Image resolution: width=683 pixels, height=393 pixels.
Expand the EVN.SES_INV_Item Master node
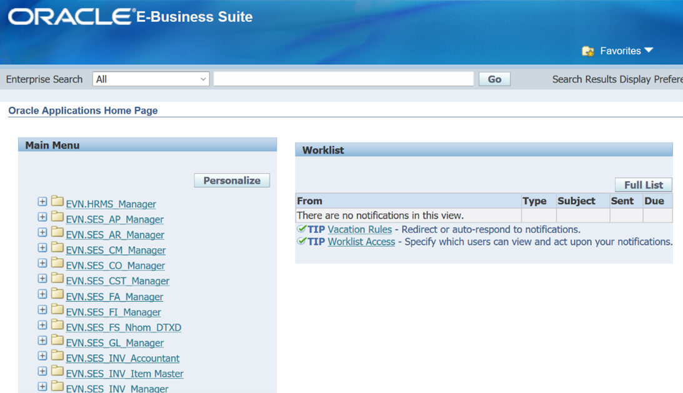[42, 371]
